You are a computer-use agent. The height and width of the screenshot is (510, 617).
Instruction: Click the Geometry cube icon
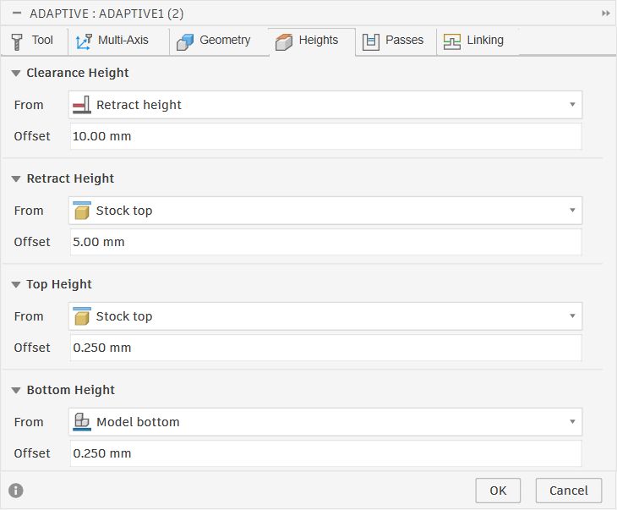point(185,41)
